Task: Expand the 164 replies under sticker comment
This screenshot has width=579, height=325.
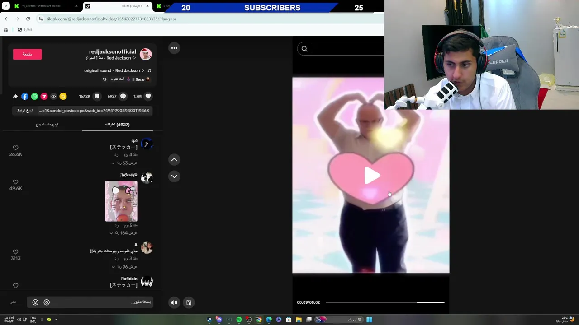Action: [123, 233]
